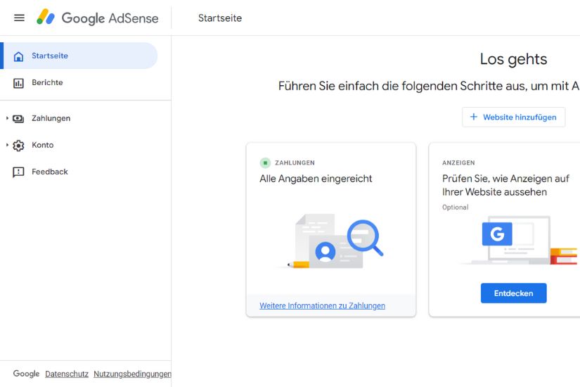
Task: Select Startseite in the sidebar
Action: (79, 56)
